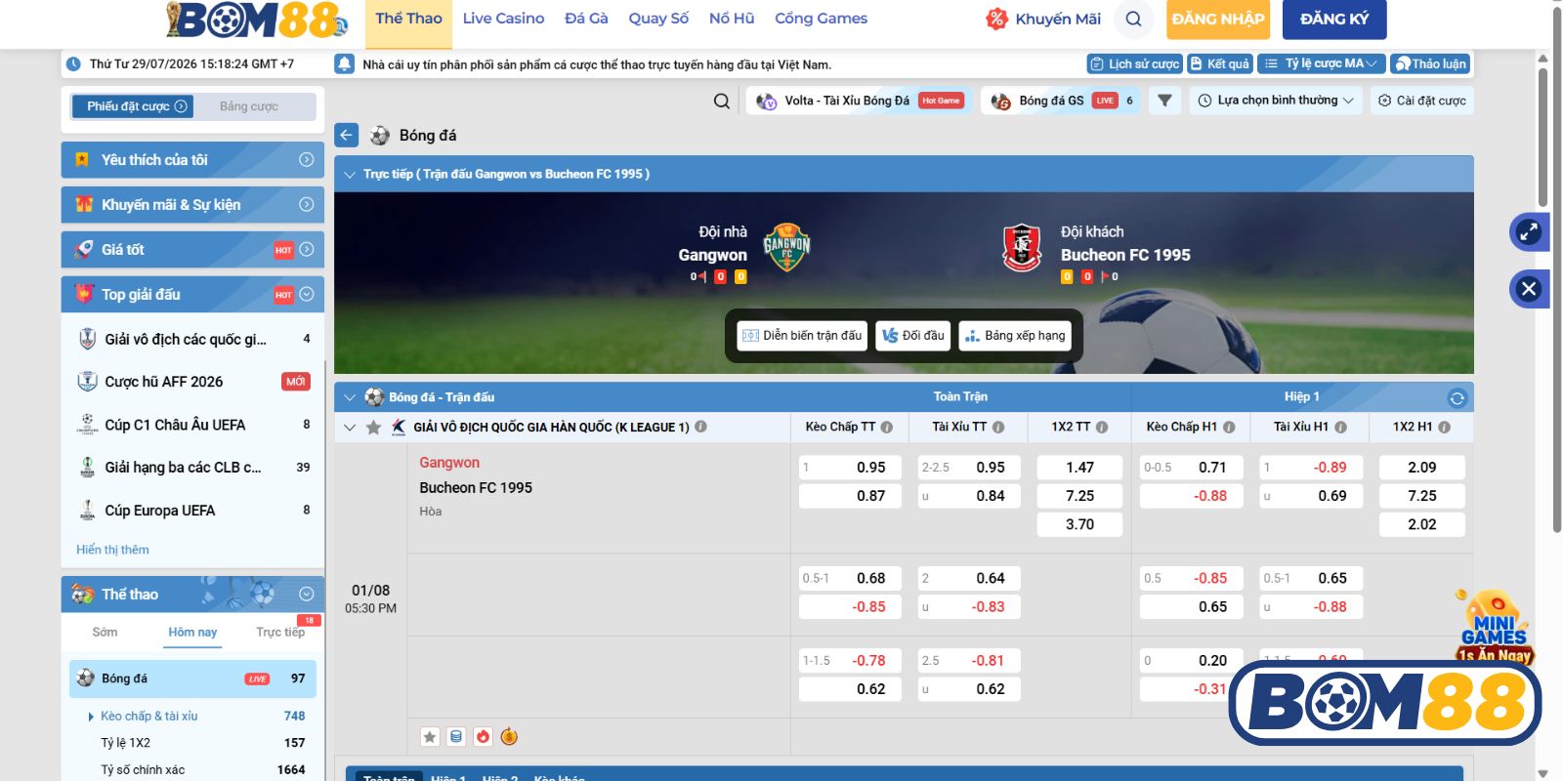Click the Đối đầu button
This screenshot has width=1563, height=781.
[913, 336]
